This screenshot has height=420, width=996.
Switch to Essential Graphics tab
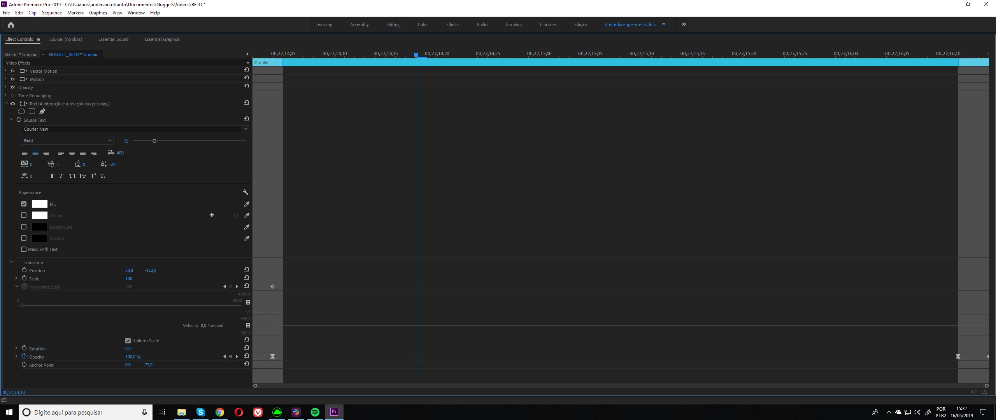[162, 39]
